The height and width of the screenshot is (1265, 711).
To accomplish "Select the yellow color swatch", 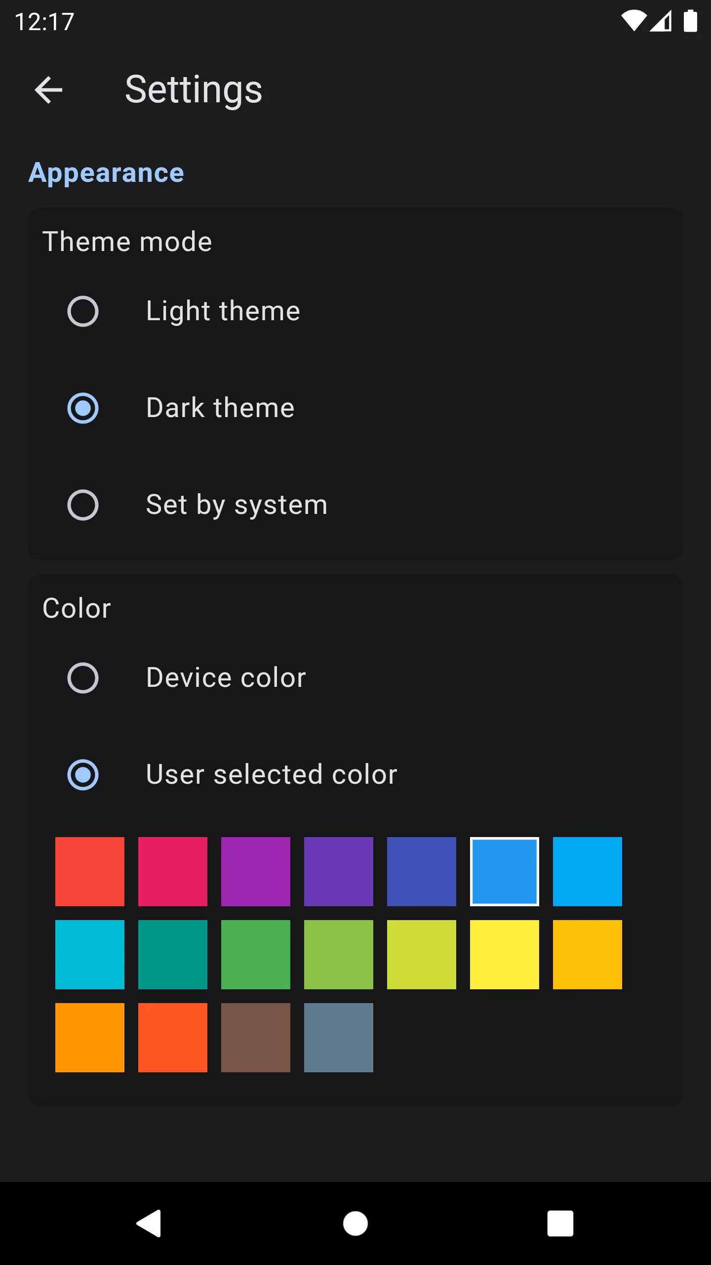I will [x=505, y=955].
